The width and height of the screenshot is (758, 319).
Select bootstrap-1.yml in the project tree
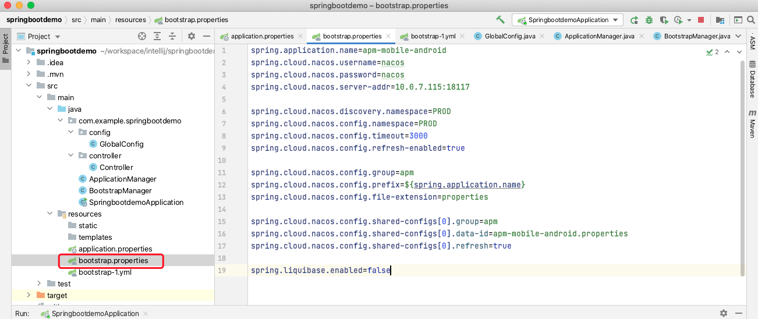[x=100, y=272]
